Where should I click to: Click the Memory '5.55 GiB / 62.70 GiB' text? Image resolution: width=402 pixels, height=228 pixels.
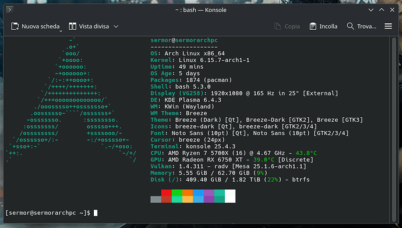pos(214,173)
